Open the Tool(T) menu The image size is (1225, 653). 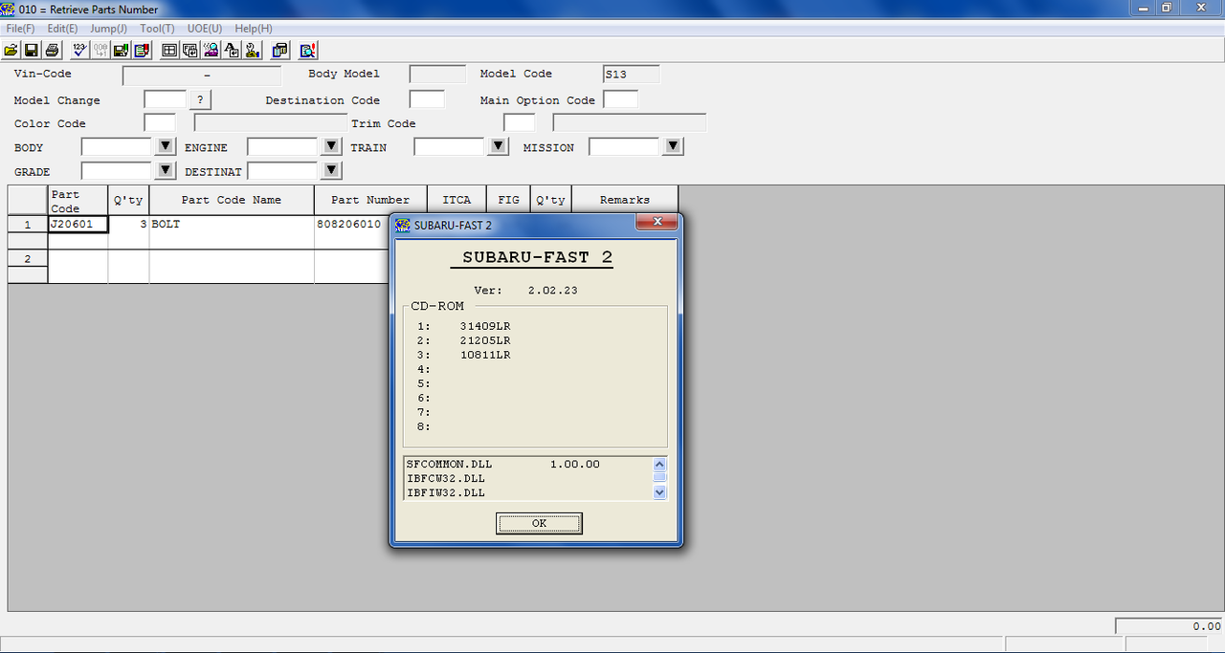[157, 29]
